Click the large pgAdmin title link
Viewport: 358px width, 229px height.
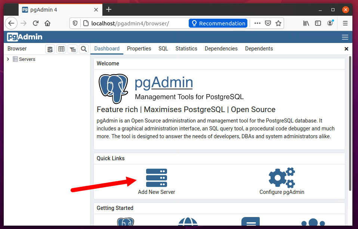point(164,82)
